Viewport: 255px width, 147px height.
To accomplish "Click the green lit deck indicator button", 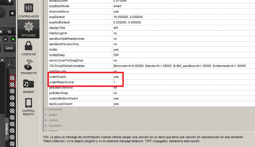I will [x=13, y=40].
